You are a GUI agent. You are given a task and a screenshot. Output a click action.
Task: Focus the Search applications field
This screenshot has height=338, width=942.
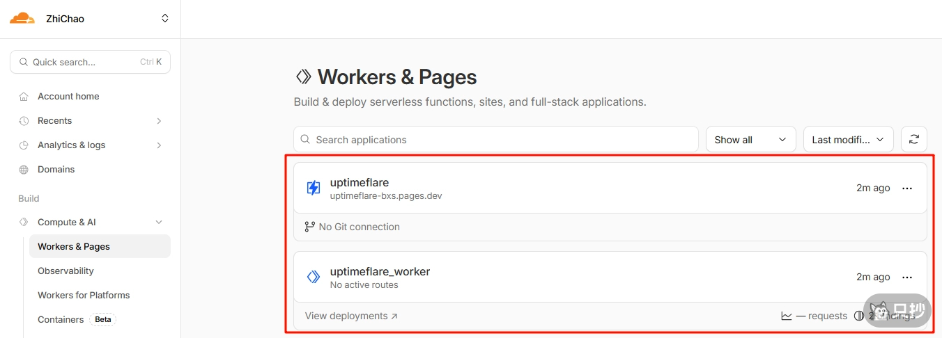pyautogui.click(x=496, y=139)
